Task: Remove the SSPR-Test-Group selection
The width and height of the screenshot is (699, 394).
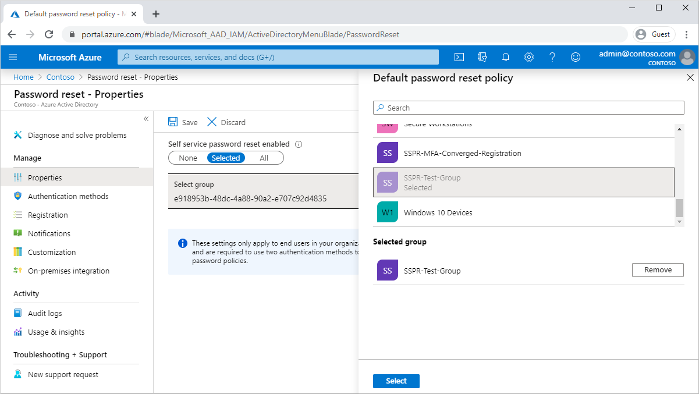Action: [x=658, y=270]
